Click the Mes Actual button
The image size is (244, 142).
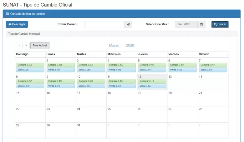[x=40, y=46]
